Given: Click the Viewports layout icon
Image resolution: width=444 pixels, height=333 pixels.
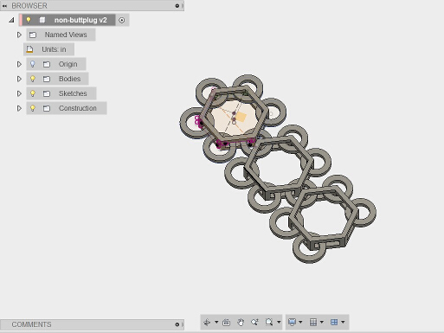Looking at the screenshot, I should 334,322.
